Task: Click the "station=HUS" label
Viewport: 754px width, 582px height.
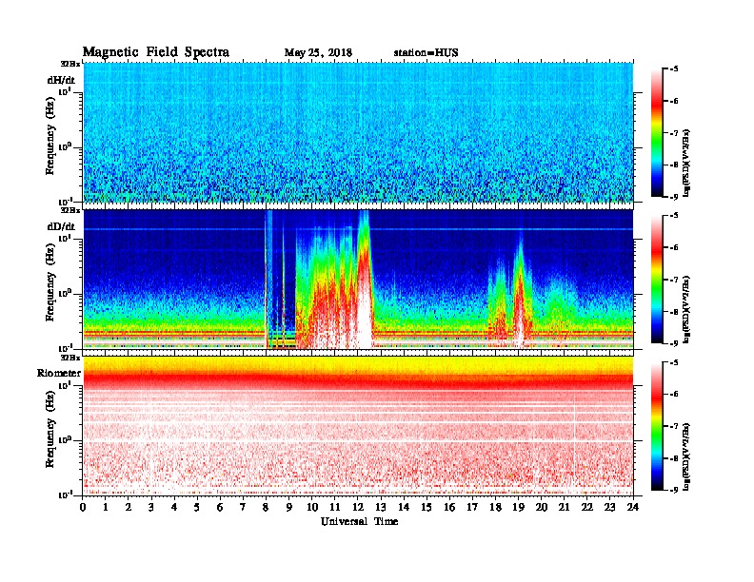Action: coord(426,53)
